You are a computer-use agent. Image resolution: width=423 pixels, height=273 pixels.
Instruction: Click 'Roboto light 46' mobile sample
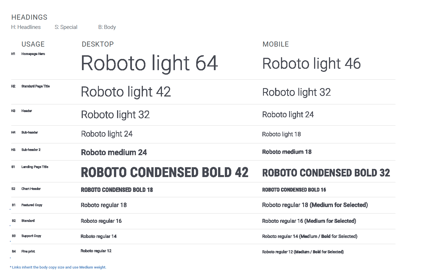pyautogui.click(x=311, y=64)
